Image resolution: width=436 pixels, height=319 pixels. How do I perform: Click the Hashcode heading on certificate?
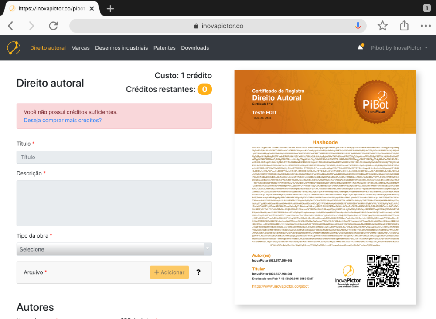pos(325,142)
